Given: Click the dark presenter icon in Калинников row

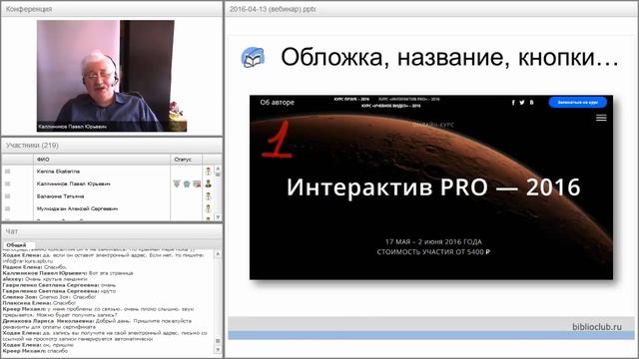Looking at the screenshot, I should (209, 183).
